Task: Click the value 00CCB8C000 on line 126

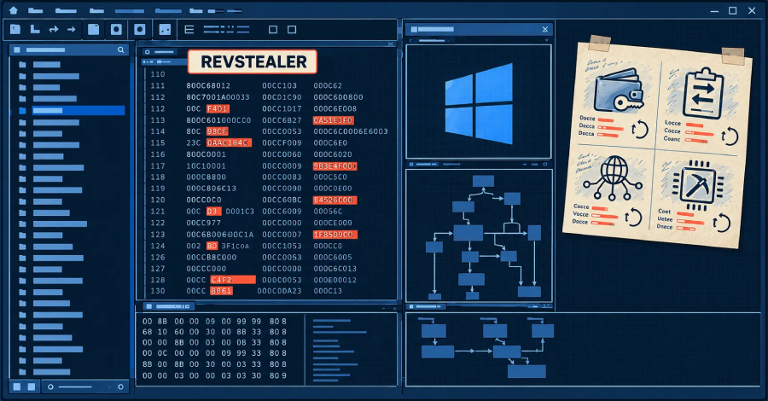Action: 211,257
